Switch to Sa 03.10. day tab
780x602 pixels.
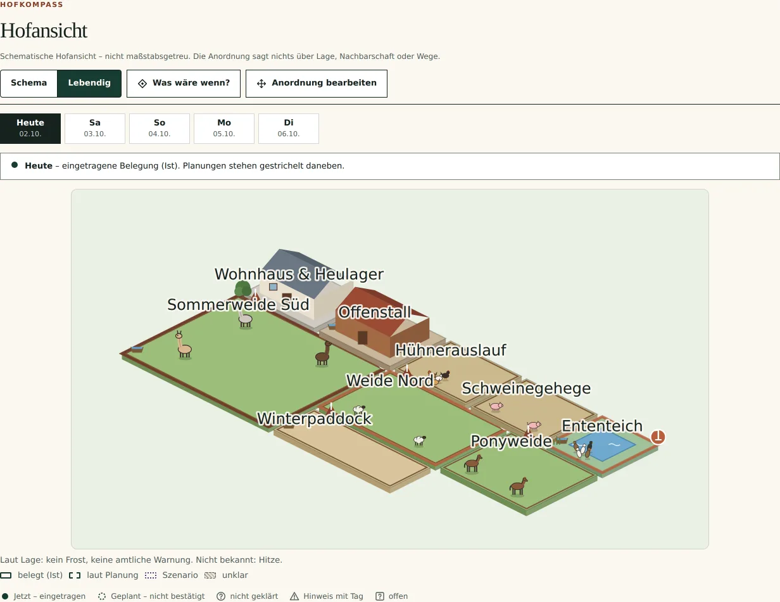pyautogui.click(x=95, y=129)
